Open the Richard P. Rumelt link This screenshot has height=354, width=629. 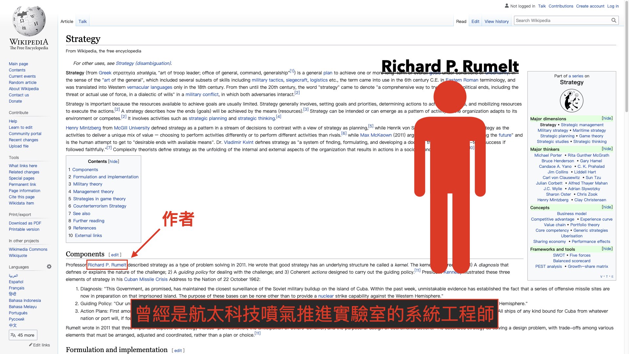pos(107,265)
